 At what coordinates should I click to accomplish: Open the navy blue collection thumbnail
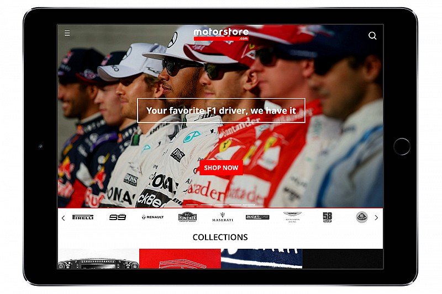coord(261,259)
